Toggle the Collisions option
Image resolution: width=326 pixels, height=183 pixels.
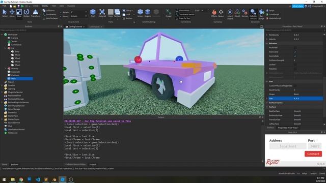[x=49, y=10]
